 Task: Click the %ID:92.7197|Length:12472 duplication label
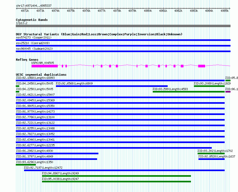(x=43, y=168)
